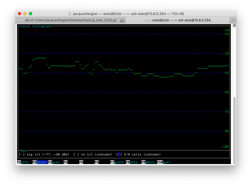252x186 pixels.
Task: Click the -28 axis label
Action: (x=226, y=53)
